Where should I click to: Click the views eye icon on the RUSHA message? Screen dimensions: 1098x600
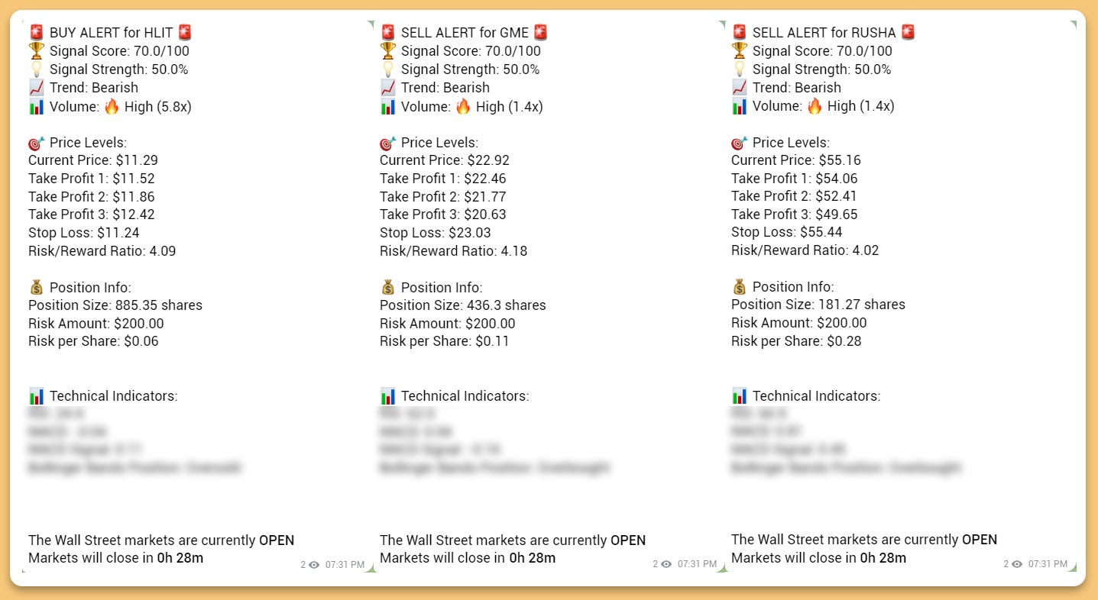coord(1017,564)
